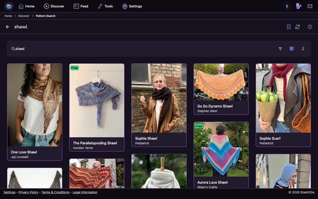The image size is (318, 199).
Task: Click PetiteKnit under Sophie Shawl
Action: [142, 143]
